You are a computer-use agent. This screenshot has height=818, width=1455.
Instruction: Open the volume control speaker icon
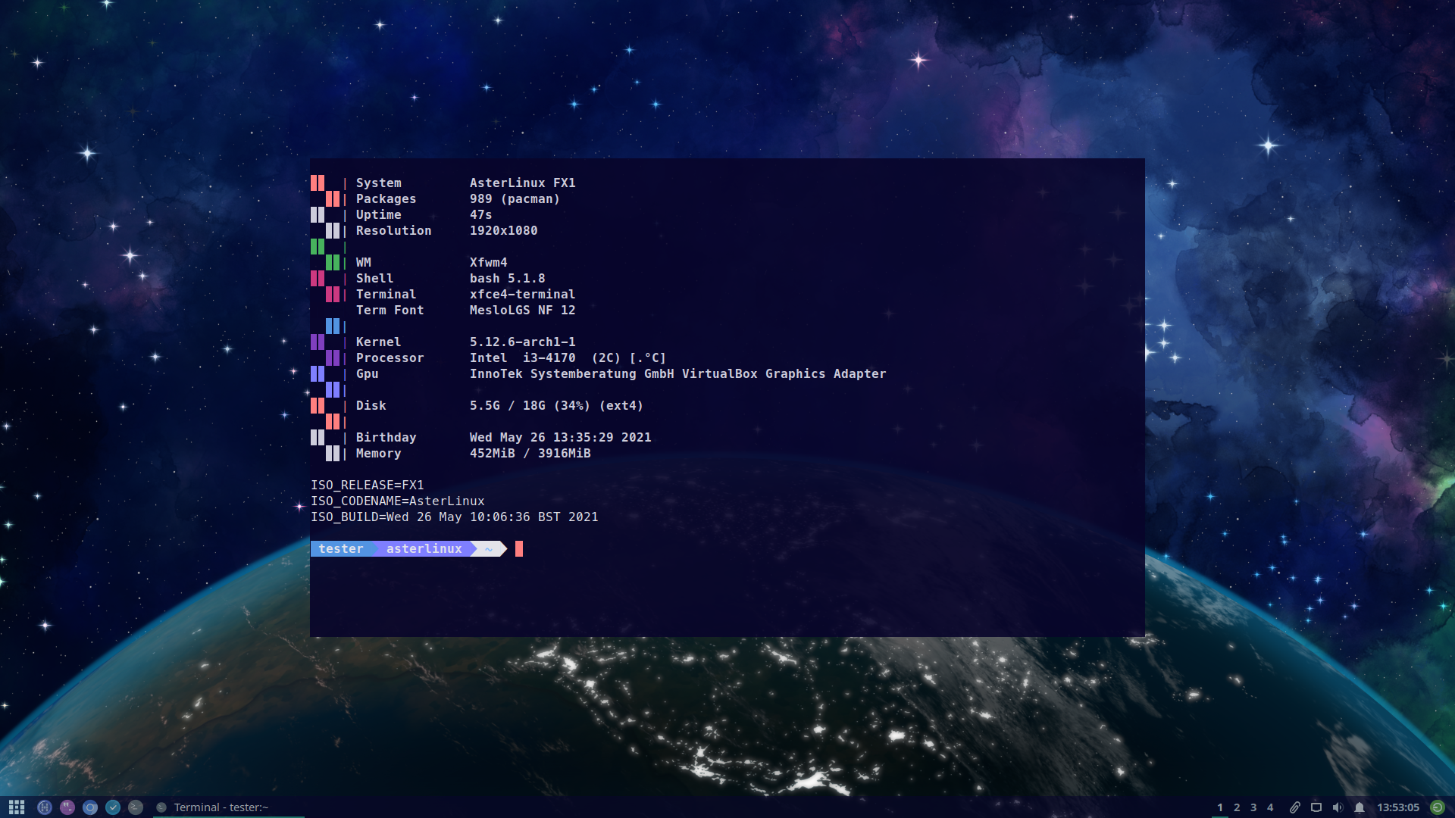click(1338, 807)
